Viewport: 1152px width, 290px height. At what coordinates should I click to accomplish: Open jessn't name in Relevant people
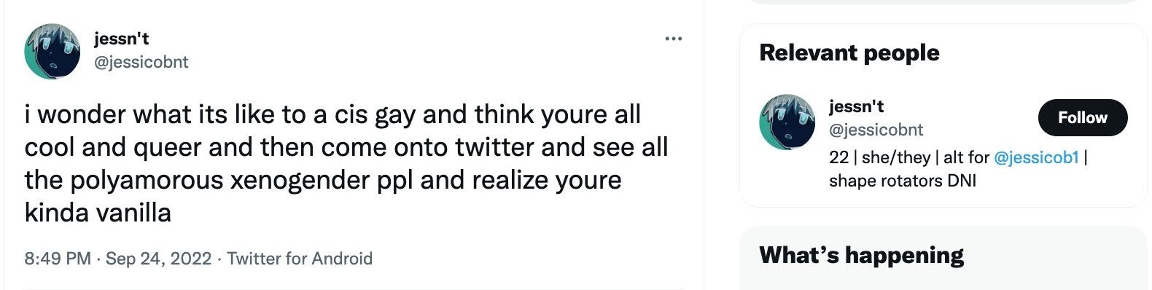click(857, 106)
